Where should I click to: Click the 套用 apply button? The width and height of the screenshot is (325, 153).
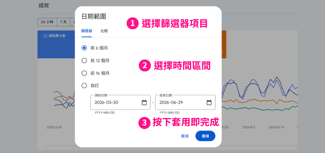(205, 136)
